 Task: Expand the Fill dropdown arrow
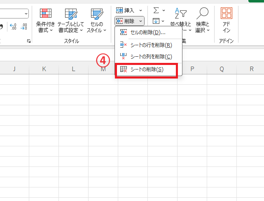coord(163,21)
